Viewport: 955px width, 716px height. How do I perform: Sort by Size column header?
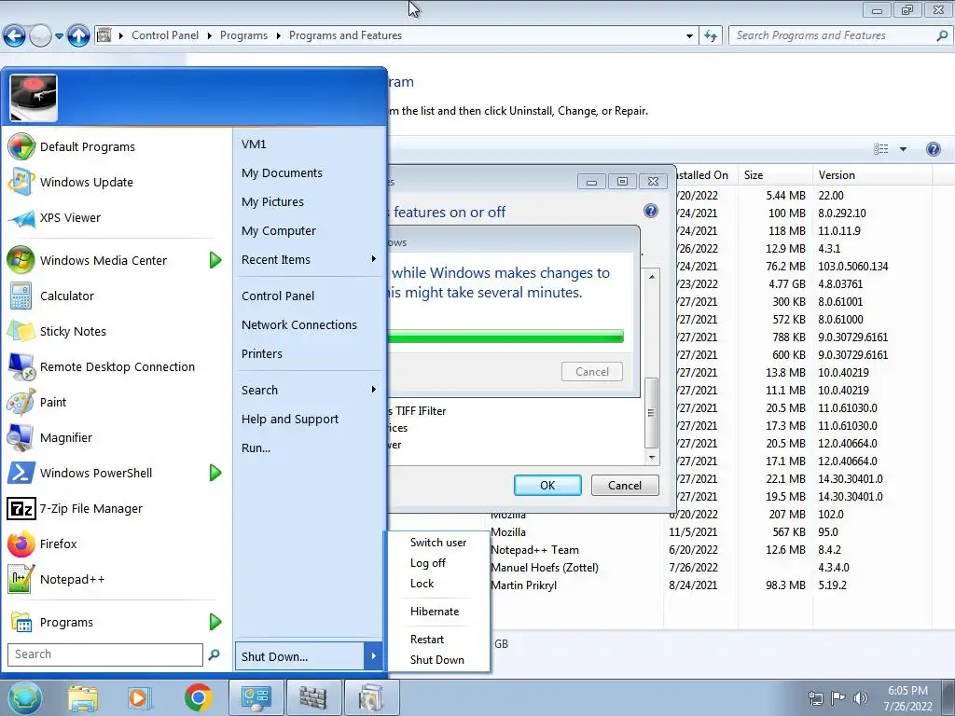tap(774, 175)
